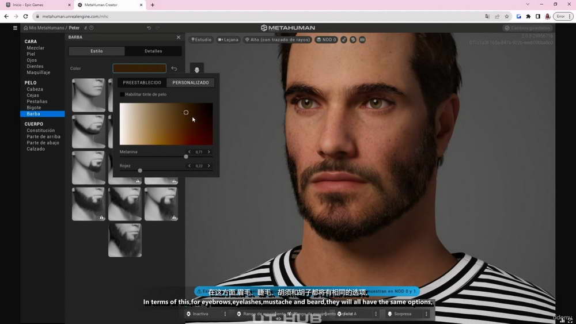The image size is (576, 324).
Task: Choose fourth-row left beard thumbnail
Action: coord(89,204)
